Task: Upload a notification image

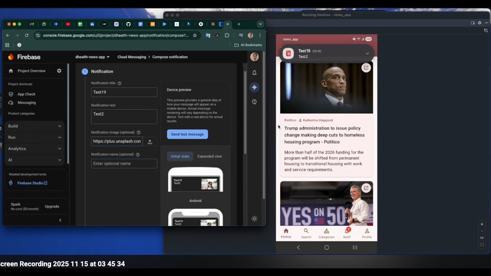Action: click(150, 141)
